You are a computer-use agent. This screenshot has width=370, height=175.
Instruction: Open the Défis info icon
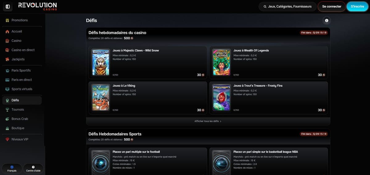click(x=326, y=21)
